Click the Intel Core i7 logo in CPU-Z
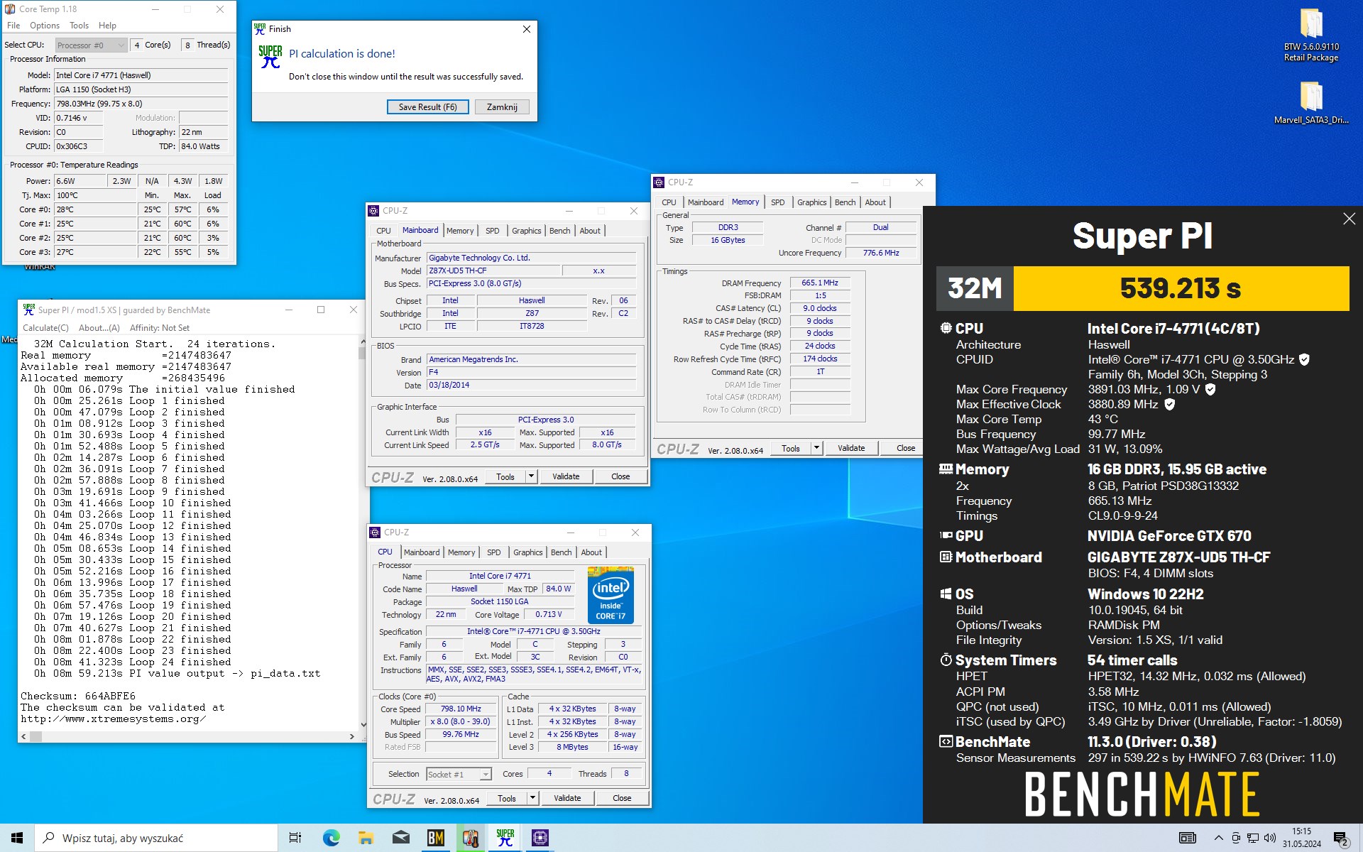The width and height of the screenshot is (1363, 852). coord(611,595)
